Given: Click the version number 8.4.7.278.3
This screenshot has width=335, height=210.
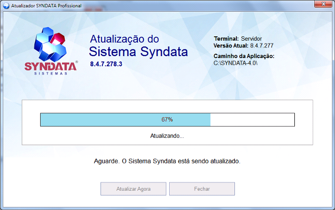Looking at the screenshot, I should pos(106,64).
